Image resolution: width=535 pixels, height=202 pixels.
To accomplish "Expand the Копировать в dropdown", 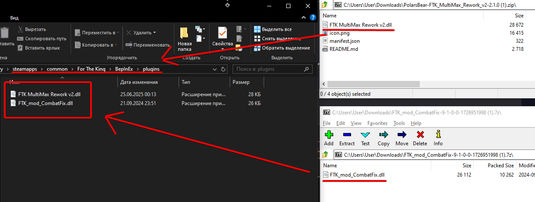I will click(116, 44).
